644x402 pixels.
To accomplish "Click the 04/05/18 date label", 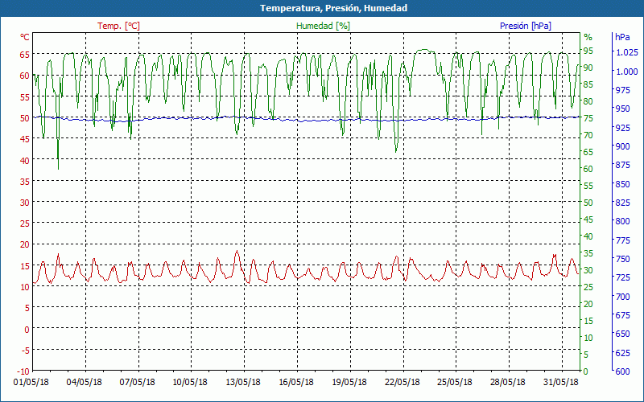I will click(x=85, y=383).
